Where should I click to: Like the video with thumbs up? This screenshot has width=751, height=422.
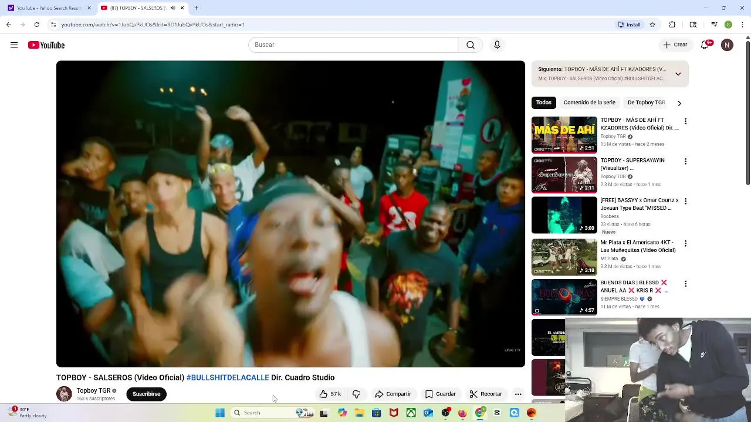click(x=330, y=394)
